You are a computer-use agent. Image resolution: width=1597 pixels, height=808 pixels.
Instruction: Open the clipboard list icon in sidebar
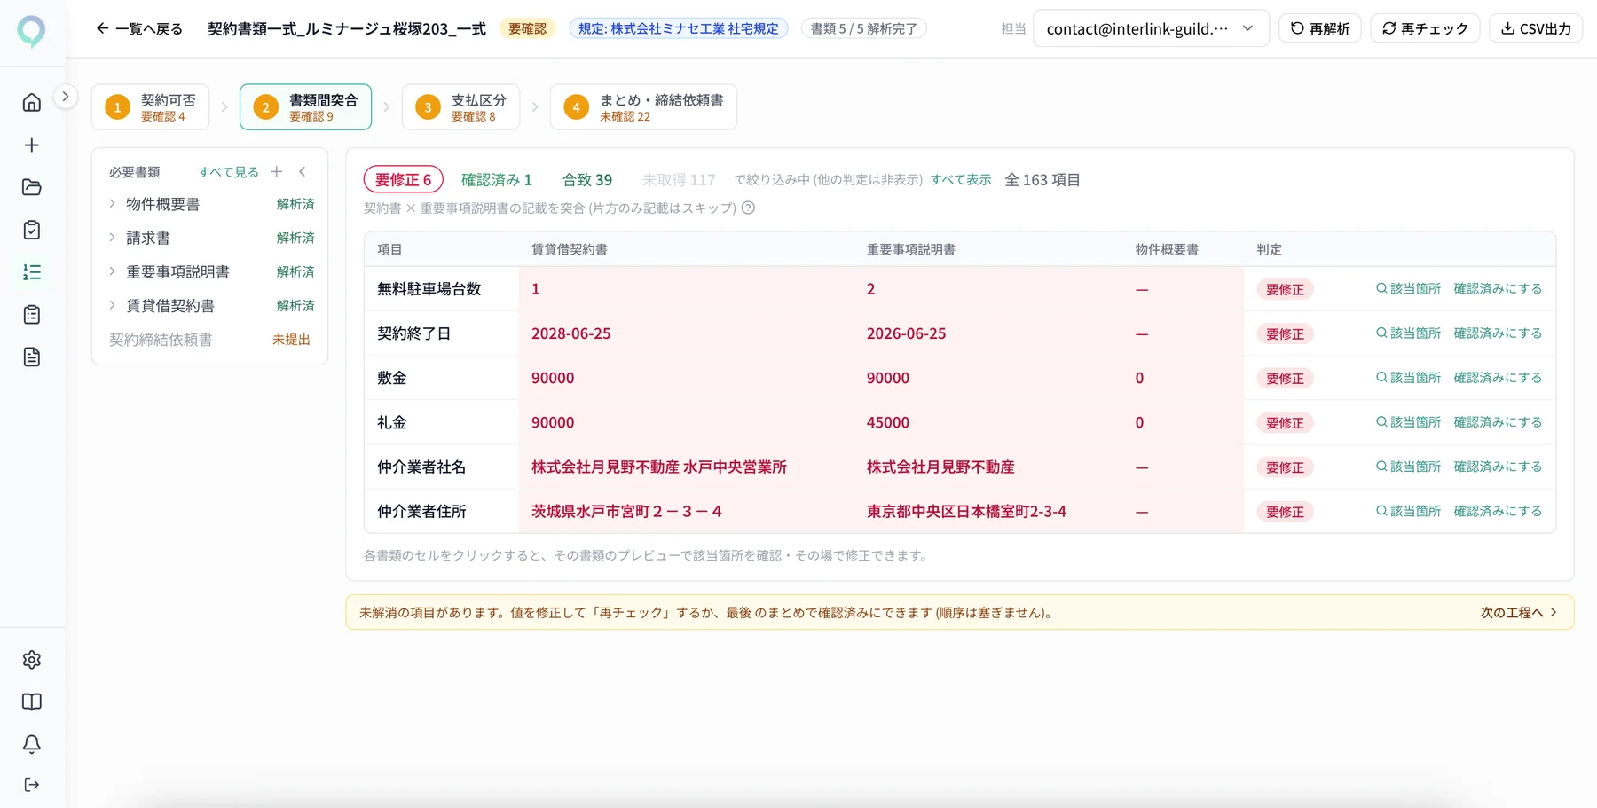(32, 315)
